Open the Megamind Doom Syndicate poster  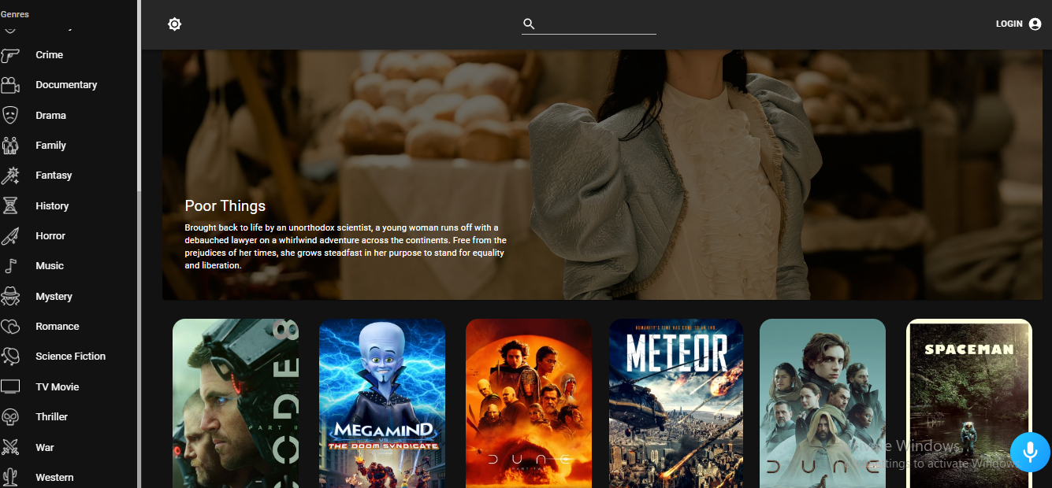pos(382,403)
